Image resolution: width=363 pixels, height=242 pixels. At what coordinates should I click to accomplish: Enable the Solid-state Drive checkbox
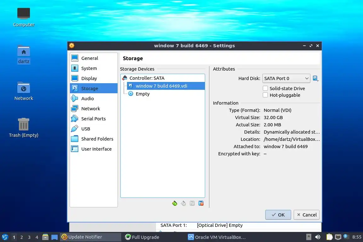265,88
